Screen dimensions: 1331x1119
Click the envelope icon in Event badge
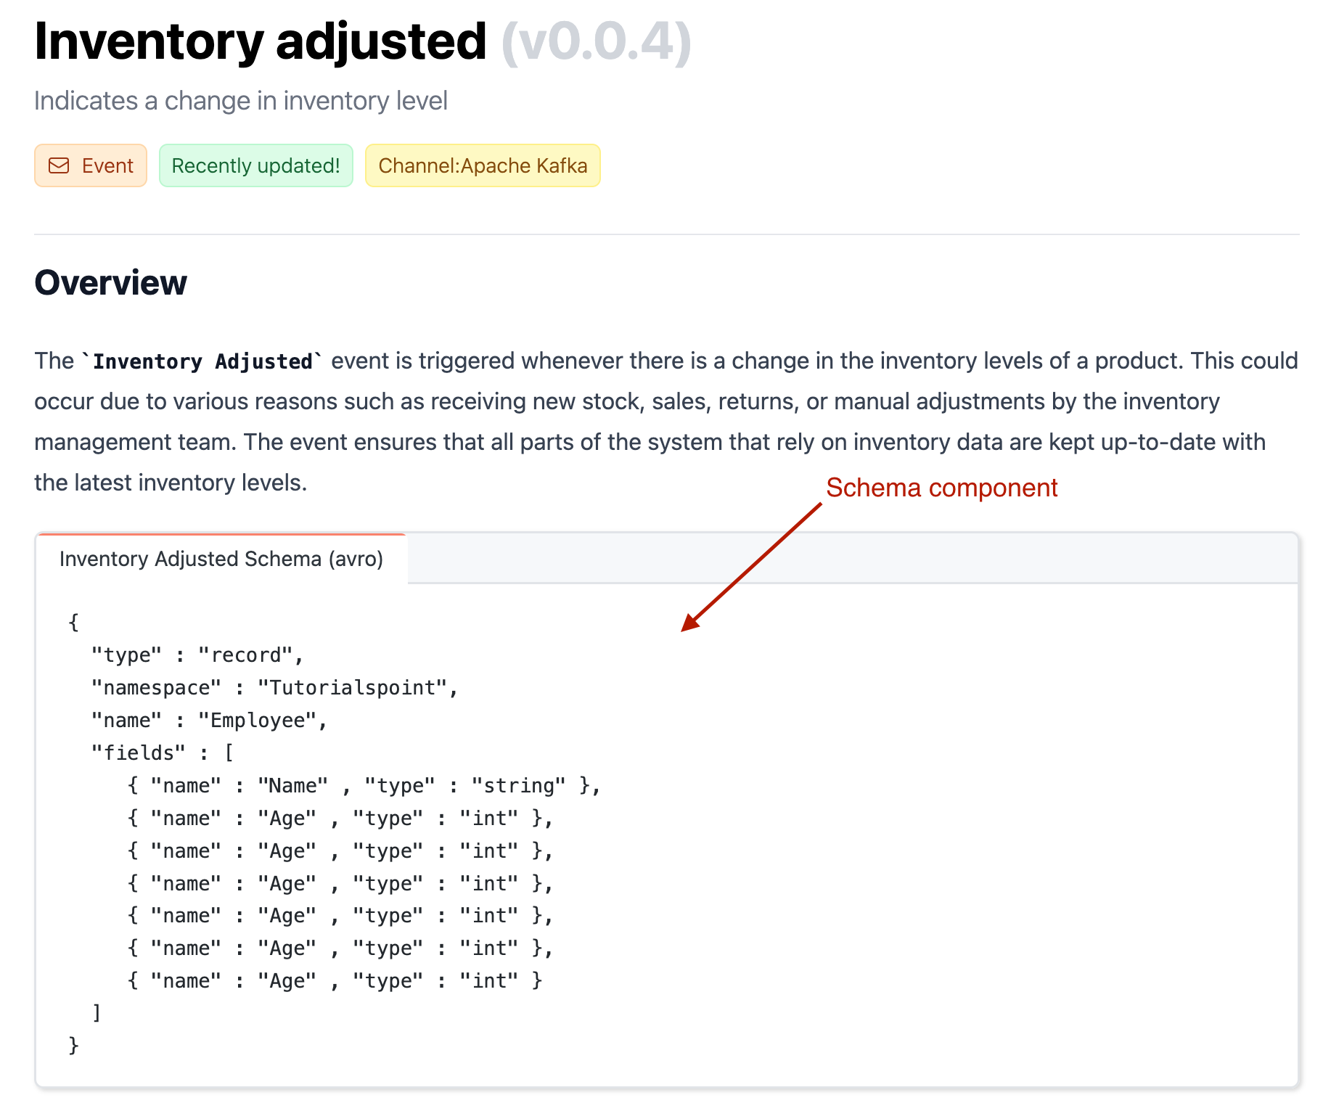59,165
